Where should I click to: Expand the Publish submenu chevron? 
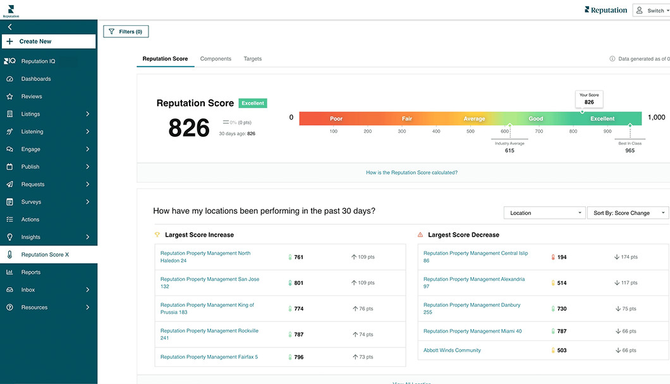(88, 166)
